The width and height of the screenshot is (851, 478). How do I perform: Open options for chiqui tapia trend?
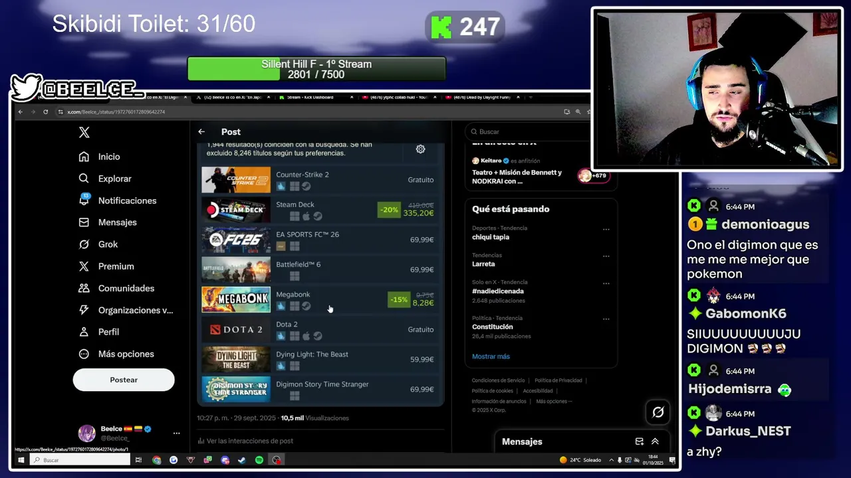tap(606, 230)
